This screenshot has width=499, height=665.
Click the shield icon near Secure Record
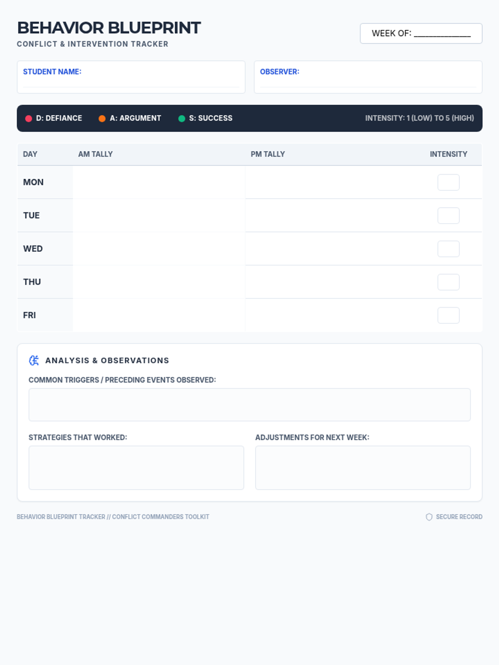(x=429, y=517)
